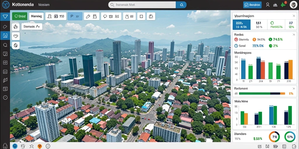Select the red Stermfis indicator
Image resolution: width=299 pixels, height=149 pixels.
click(241, 40)
